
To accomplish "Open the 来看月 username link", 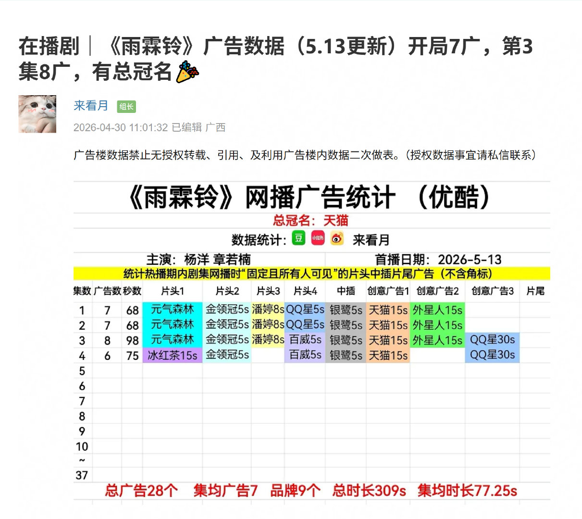I will point(91,106).
